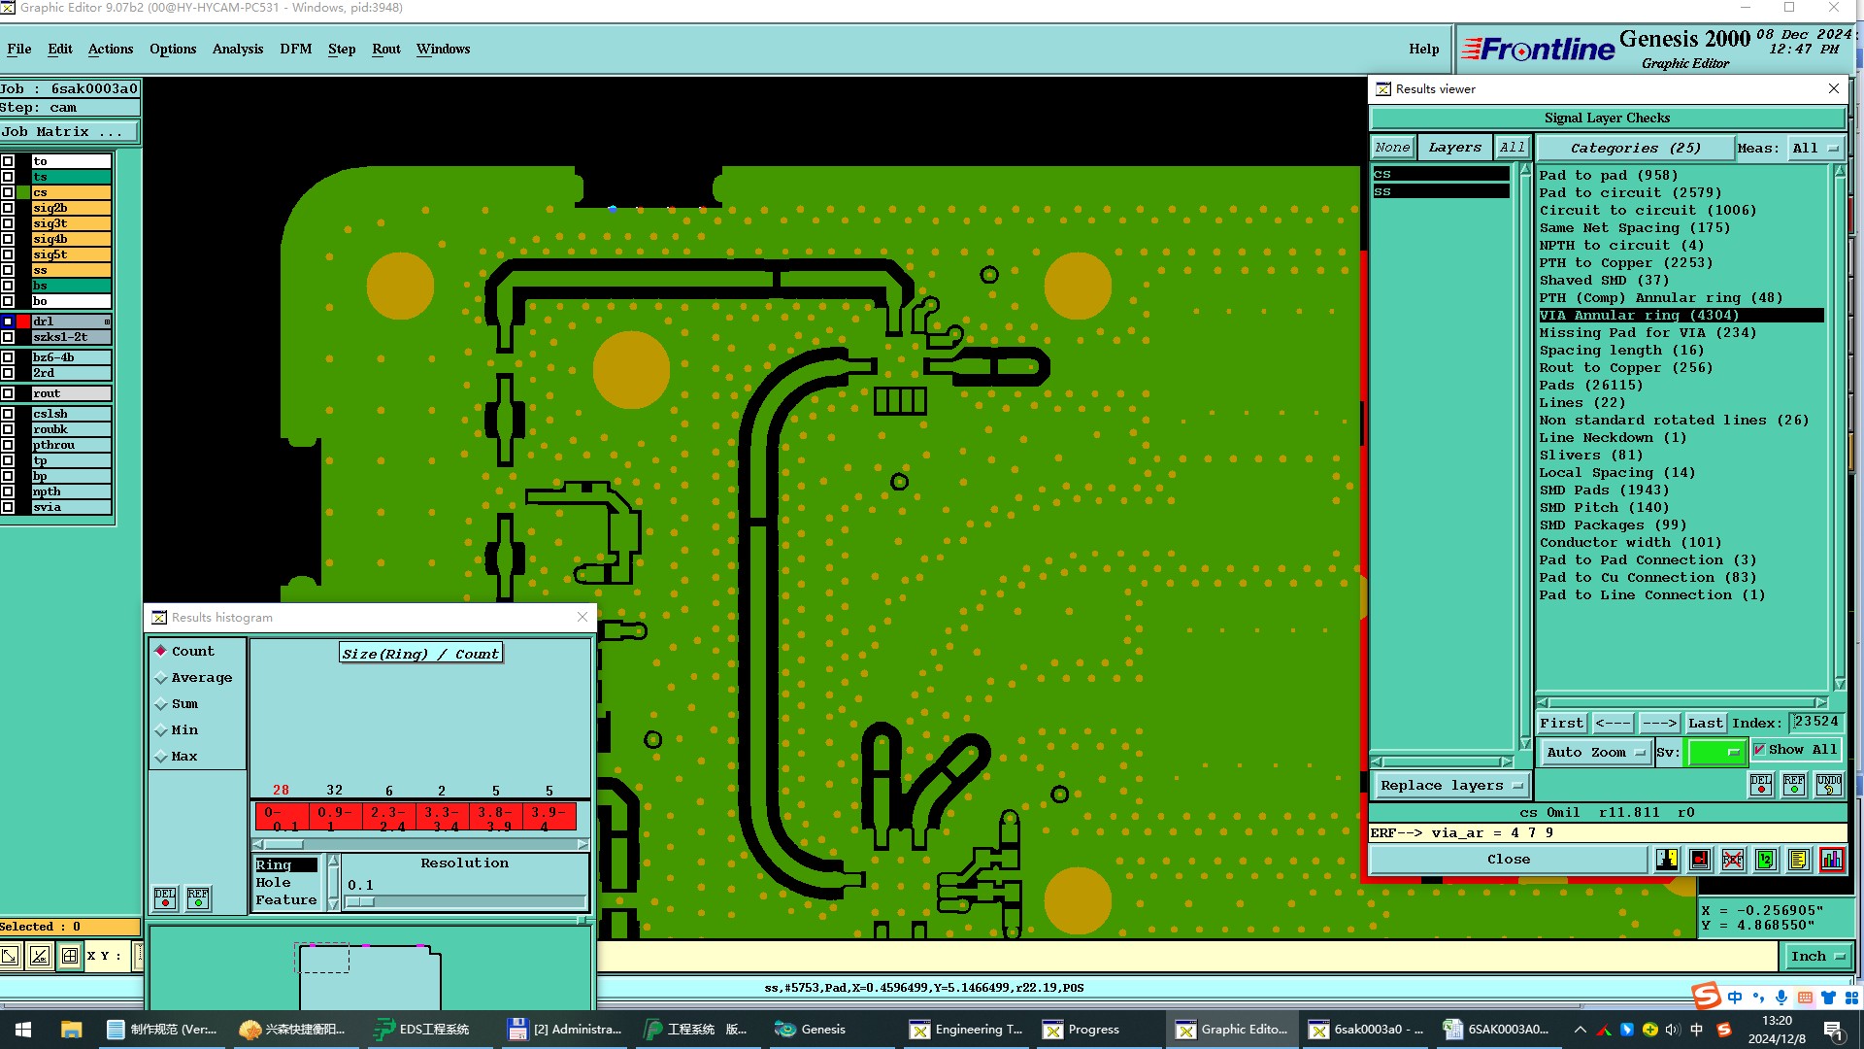Select the 'PTH to Copper (2253)' category
The width and height of the screenshot is (1864, 1049).
coord(1625,262)
